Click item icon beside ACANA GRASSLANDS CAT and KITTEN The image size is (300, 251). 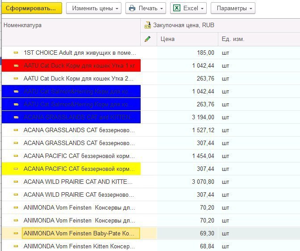click(x=16, y=117)
